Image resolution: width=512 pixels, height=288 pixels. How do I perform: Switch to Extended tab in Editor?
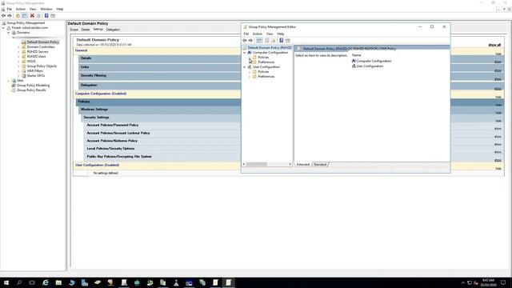[x=303, y=165]
